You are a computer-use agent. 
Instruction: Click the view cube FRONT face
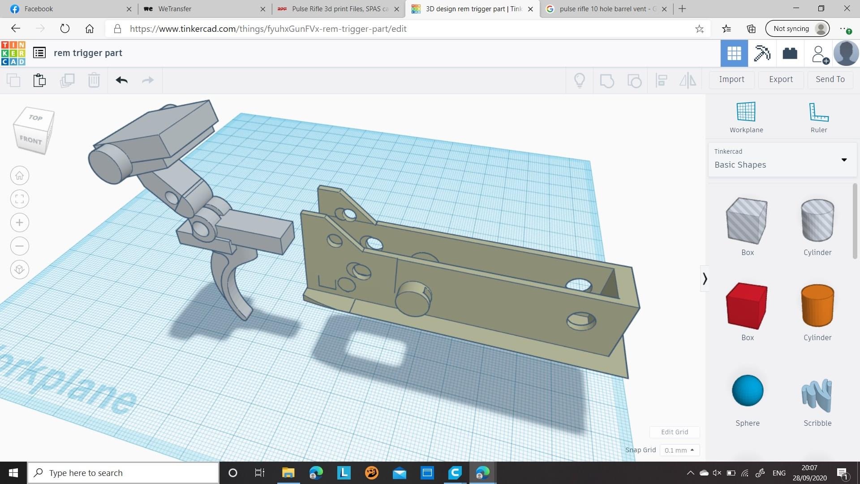click(30, 140)
